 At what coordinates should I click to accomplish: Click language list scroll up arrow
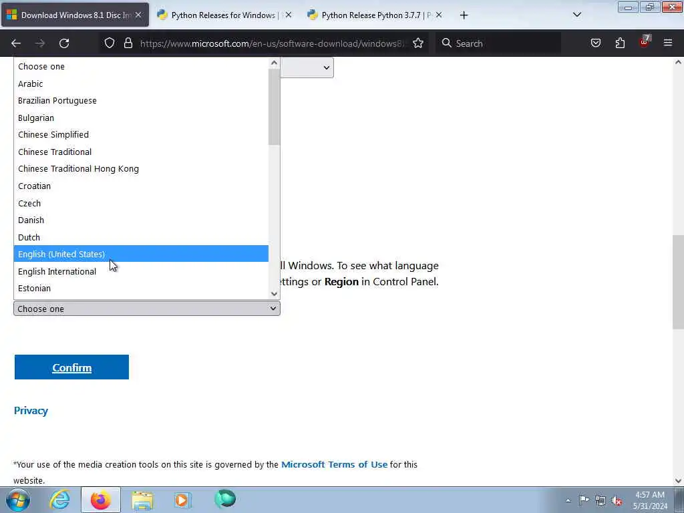pos(274,63)
